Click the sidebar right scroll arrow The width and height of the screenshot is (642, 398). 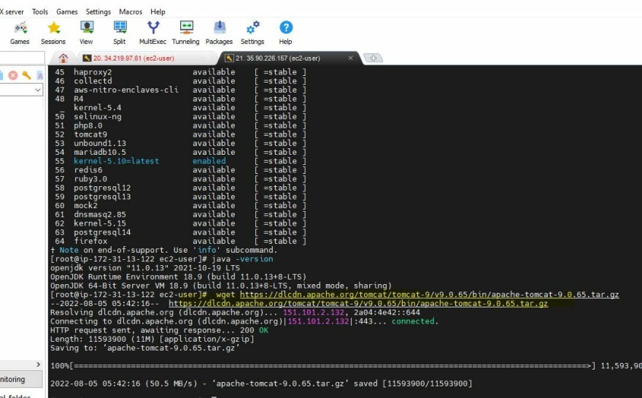pos(38,364)
